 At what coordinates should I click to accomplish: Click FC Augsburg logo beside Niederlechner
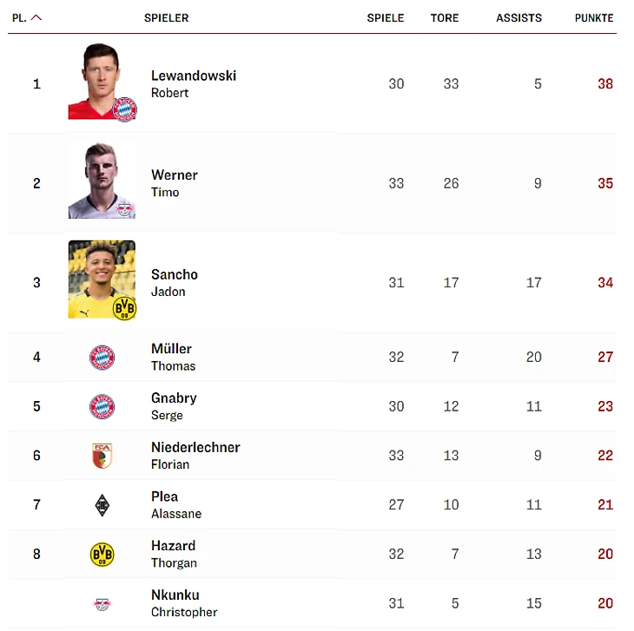(102, 456)
